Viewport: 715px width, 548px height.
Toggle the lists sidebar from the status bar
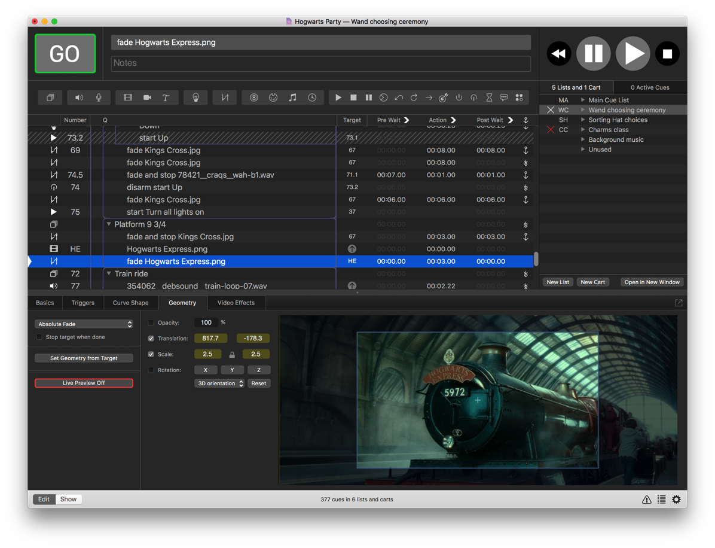point(662,500)
